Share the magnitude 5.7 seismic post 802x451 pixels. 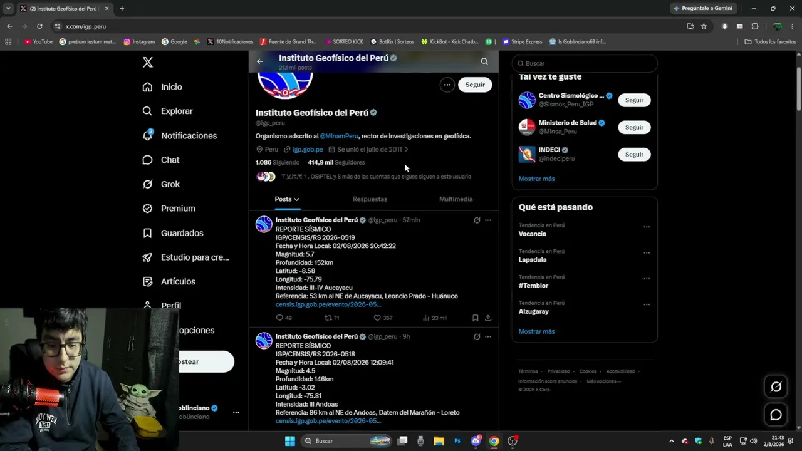click(488, 318)
